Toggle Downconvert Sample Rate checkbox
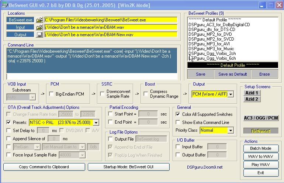 click(102, 94)
